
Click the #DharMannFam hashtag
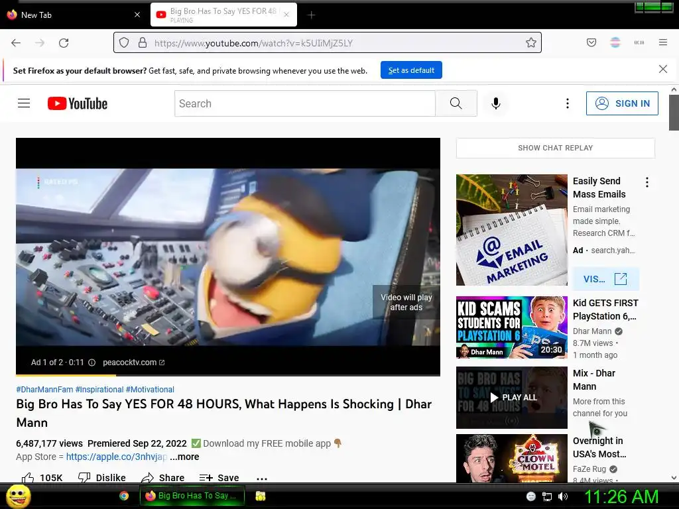[44, 390]
